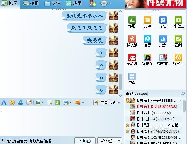This screenshot has height=144, width=187.
Task: Start 匿名聊 anonymous chat
Action: point(132,60)
